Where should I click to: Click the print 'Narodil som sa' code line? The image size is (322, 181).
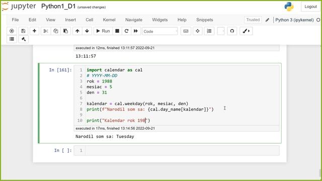click(150, 109)
